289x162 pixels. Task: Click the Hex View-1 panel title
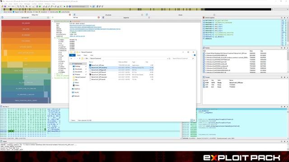[6, 107]
